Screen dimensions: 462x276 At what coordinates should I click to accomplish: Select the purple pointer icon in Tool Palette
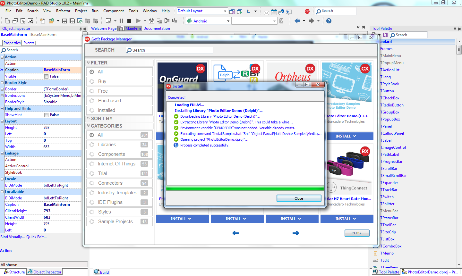pos(385,35)
